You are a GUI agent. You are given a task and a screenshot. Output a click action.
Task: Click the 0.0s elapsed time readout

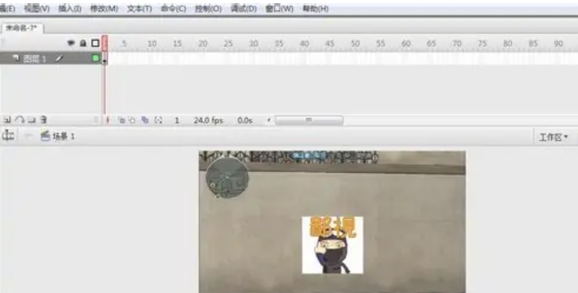pos(245,120)
